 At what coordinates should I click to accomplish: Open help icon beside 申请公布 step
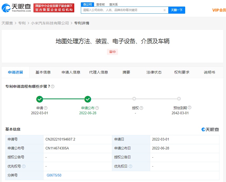pos(97,108)
